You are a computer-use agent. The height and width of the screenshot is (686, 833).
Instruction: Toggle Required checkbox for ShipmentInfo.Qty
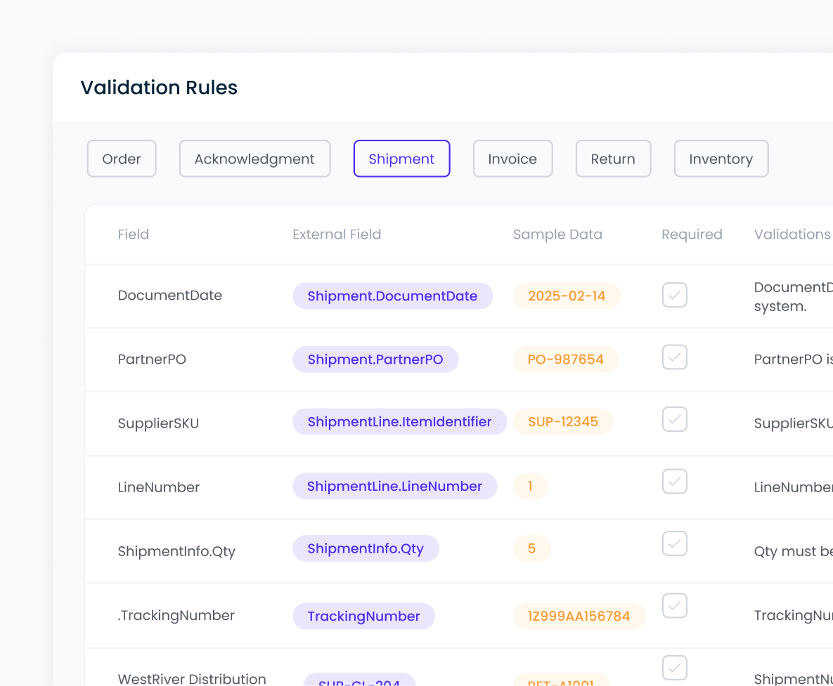click(674, 543)
